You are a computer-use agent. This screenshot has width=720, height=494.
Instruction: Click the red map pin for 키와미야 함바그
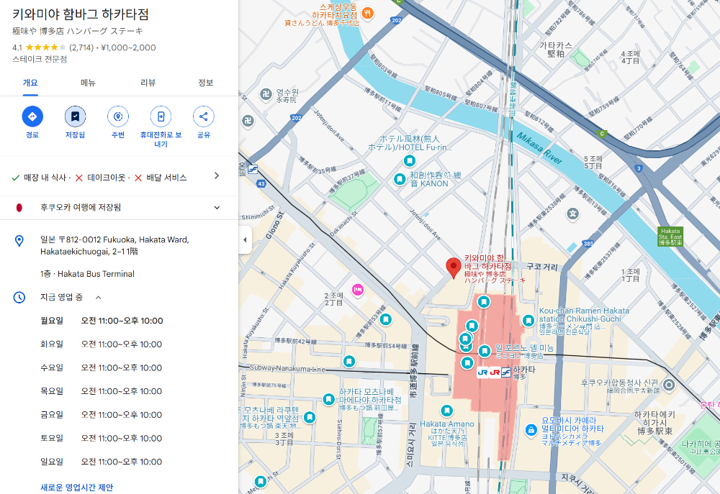click(453, 268)
